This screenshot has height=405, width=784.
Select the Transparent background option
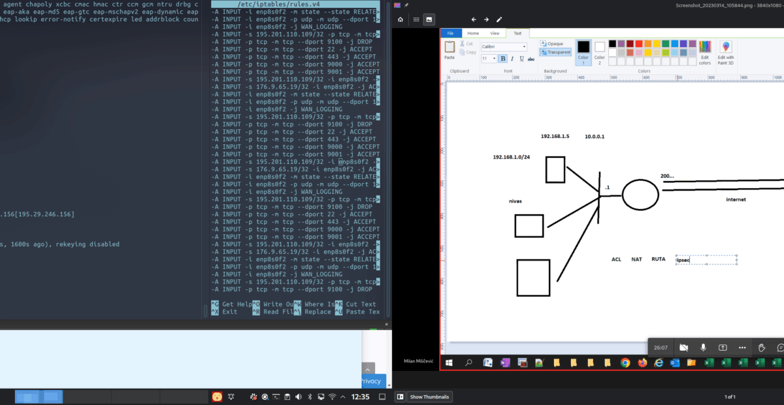click(x=555, y=52)
